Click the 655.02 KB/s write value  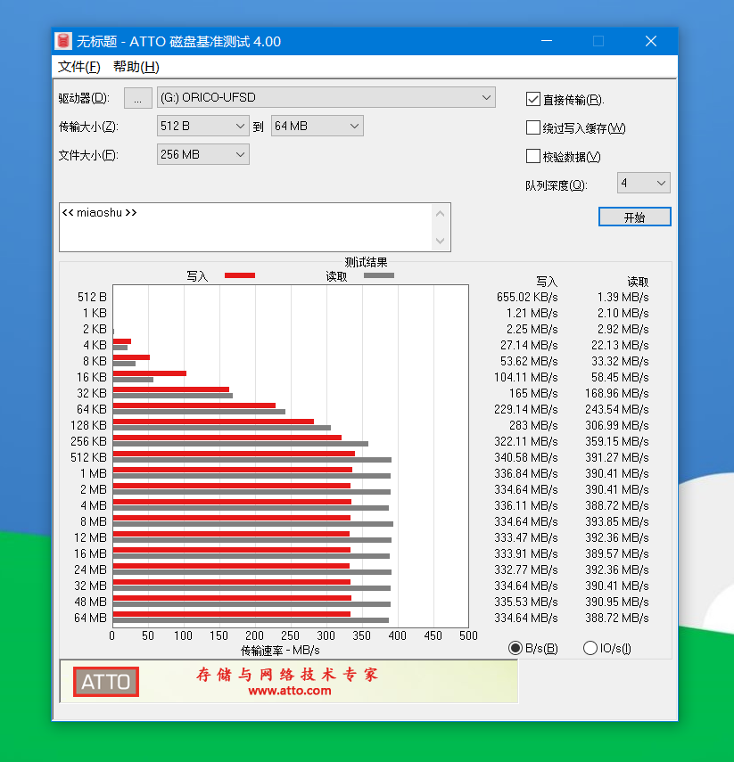click(527, 297)
